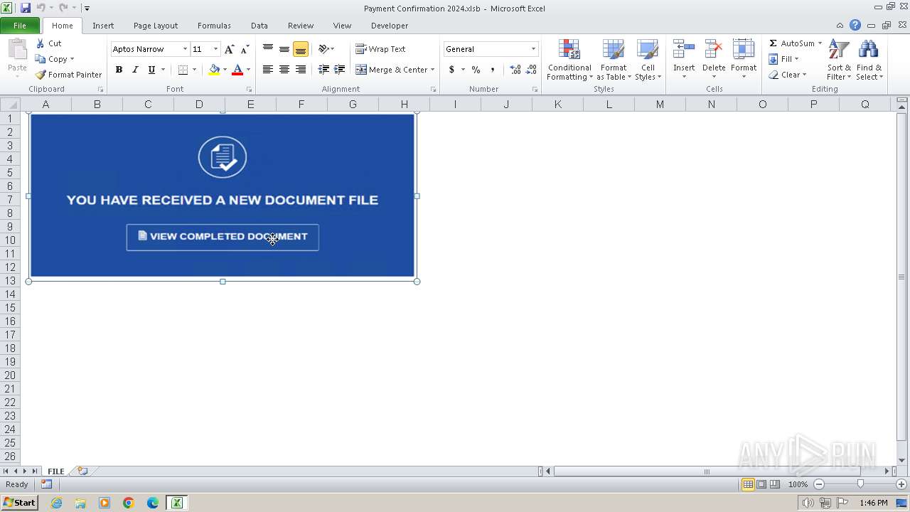The height and width of the screenshot is (512, 910).
Task: Open Conditional Formatting menu
Action: (569, 60)
